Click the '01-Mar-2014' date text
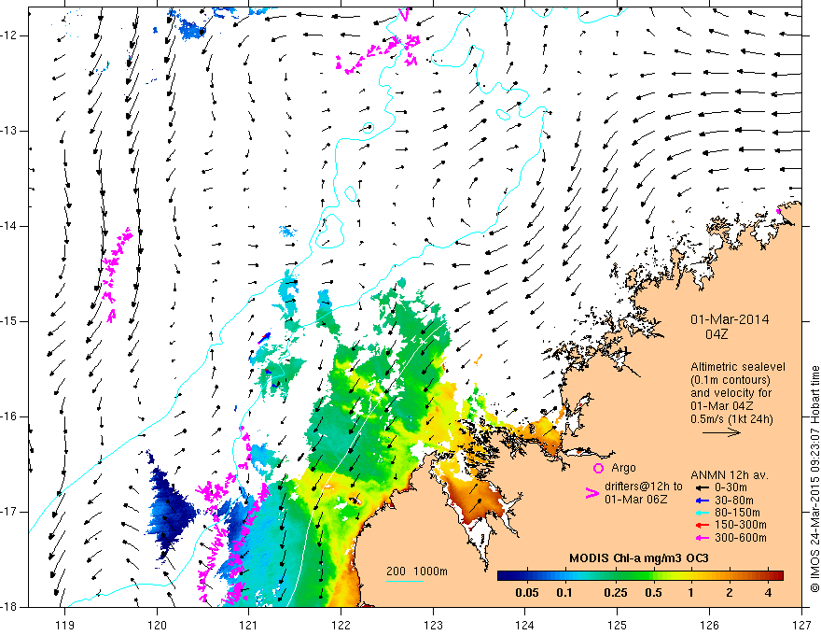The height and width of the screenshot is (635, 821). click(x=730, y=319)
